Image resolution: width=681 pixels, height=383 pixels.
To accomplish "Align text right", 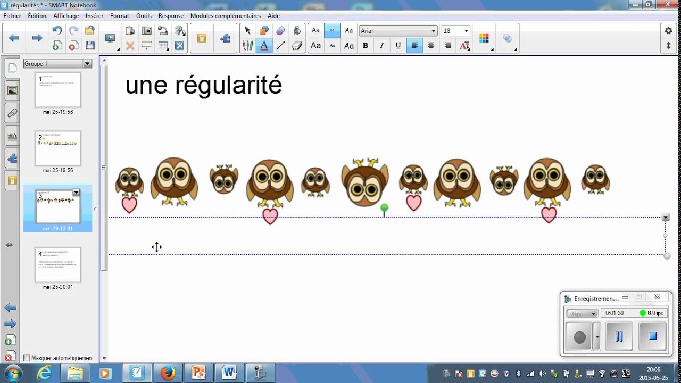I will coord(447,46).
